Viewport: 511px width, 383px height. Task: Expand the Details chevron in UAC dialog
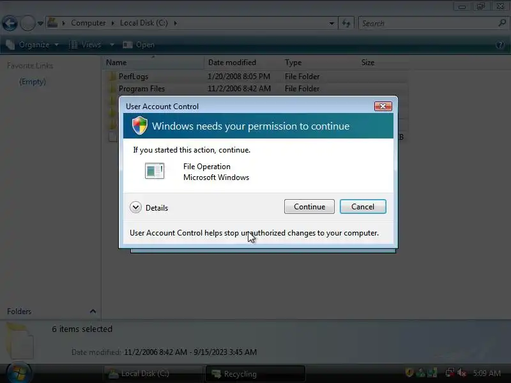click(x=135, y=207)
